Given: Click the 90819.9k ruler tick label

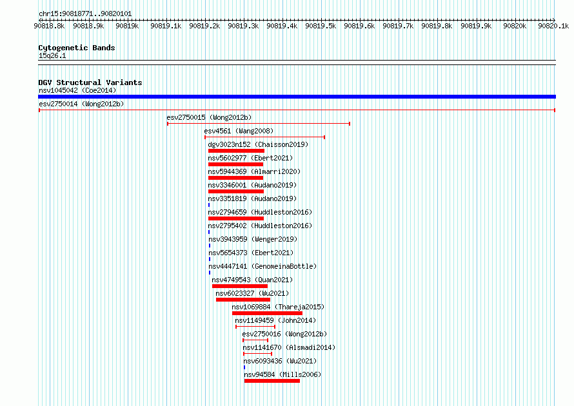Looking at the screenshot, I should click(476, 26).
